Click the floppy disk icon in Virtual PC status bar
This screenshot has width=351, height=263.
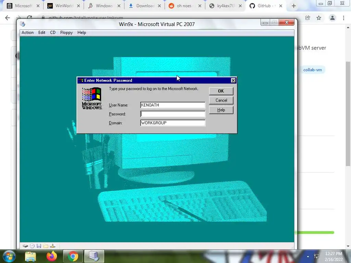pos(39,246)
